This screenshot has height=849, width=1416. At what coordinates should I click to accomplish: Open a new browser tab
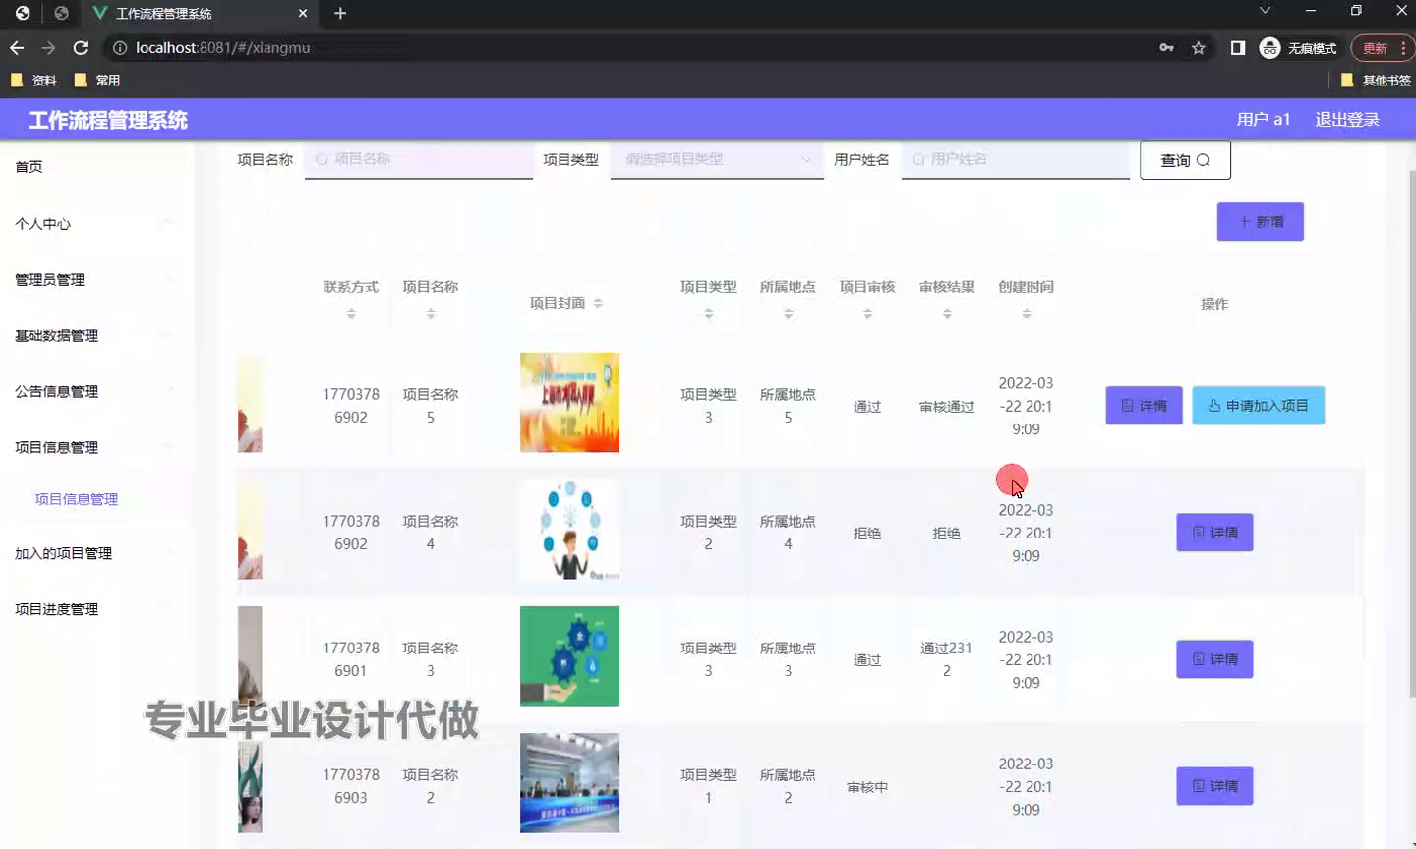pos(340,13)
